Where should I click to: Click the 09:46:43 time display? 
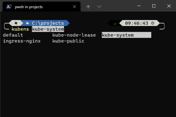coord(137,23)
